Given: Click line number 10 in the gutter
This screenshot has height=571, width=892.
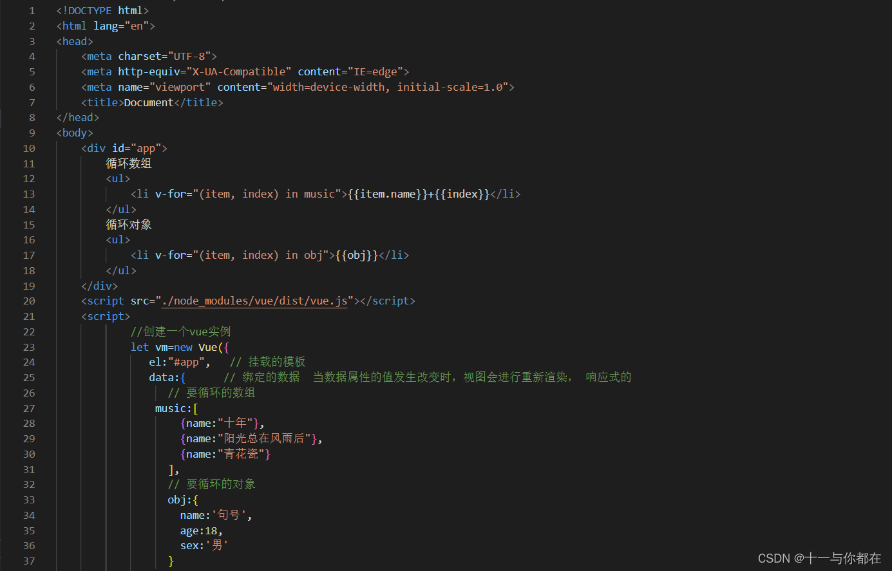Looking at the screenshot, I should [29, 148].
